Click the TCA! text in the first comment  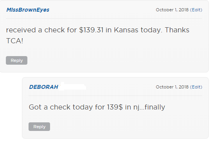14,41
